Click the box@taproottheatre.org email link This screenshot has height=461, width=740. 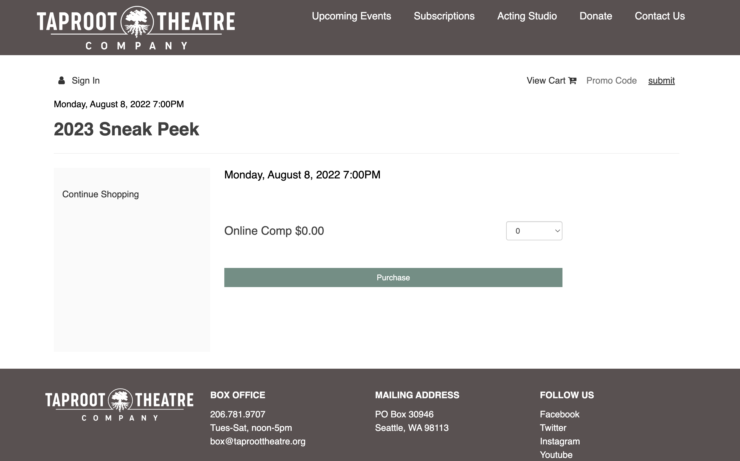pyautogui.click(x=258, y=441)
